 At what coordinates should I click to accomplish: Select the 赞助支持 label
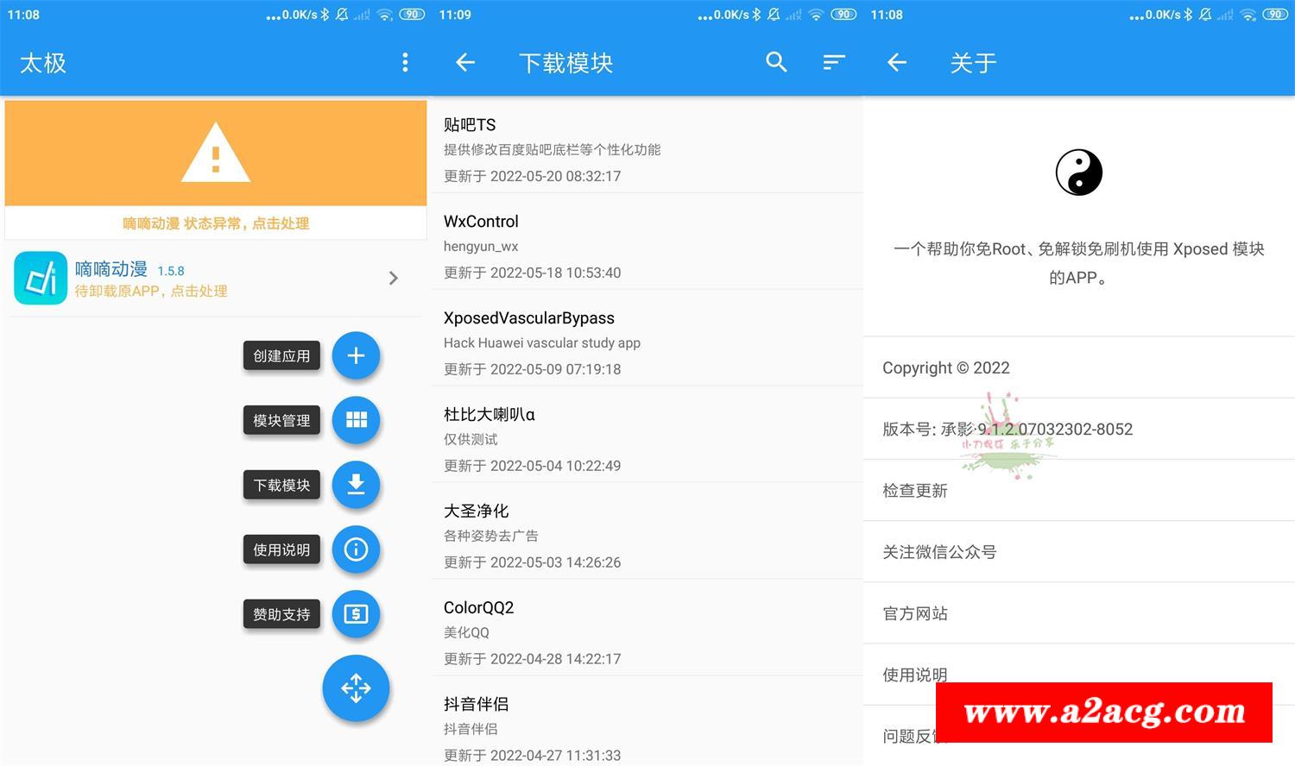pyautogui.click(x=281, y=614)
